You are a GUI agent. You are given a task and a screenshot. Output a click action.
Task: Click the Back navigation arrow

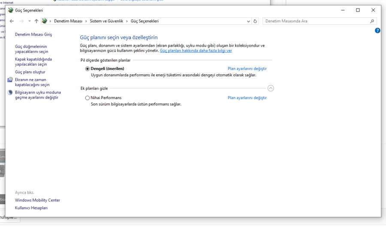pos(12,21)
